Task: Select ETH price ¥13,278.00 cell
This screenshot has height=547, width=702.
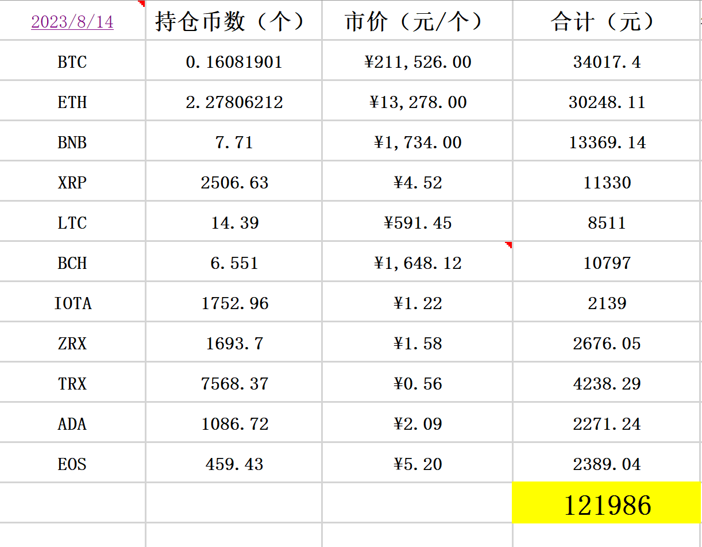Action: coord(417,101)
